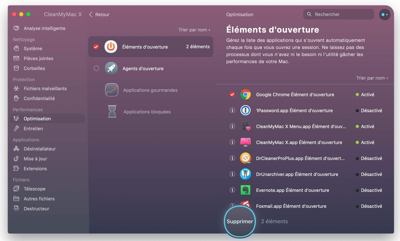Open Trier par nom dropdown above app list
This screenshot has width=400, height=241.
(372, 78)
